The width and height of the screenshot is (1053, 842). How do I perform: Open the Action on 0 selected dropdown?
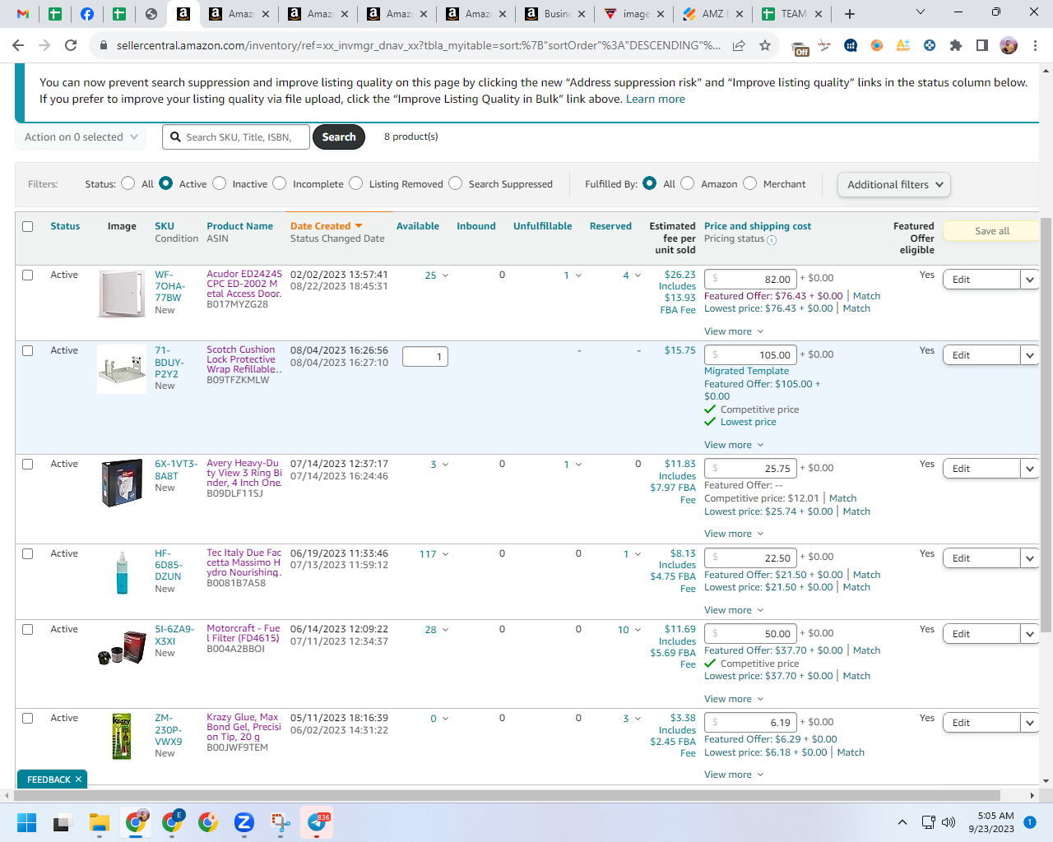(x=81, y=137)
